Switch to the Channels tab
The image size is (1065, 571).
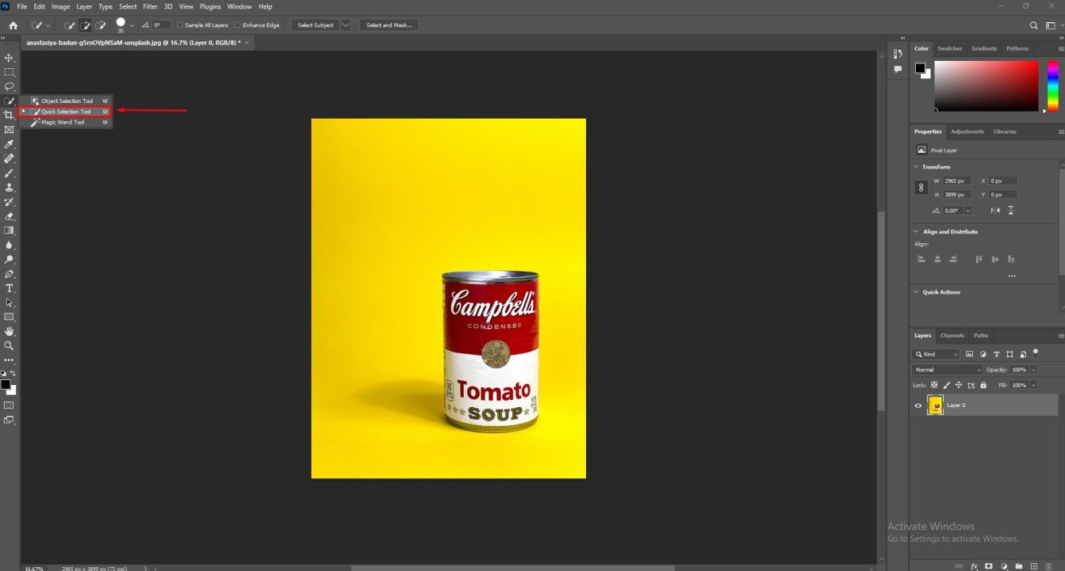(x=952, y=335)
